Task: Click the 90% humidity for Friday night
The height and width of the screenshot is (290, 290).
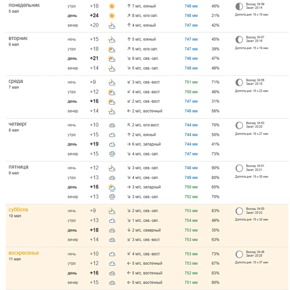Action: click(x=215, y=168)
